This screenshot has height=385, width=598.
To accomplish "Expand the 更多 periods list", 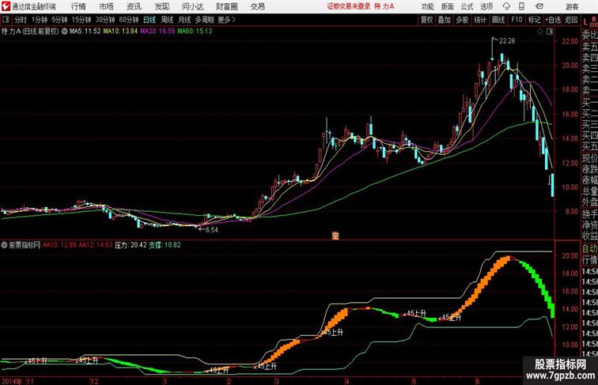I will 227,20.
